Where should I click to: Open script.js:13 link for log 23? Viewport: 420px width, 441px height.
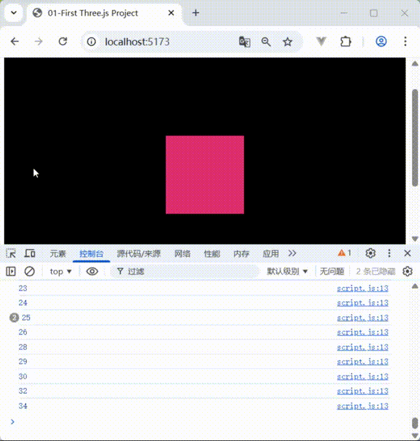click(x=363, y=288)
